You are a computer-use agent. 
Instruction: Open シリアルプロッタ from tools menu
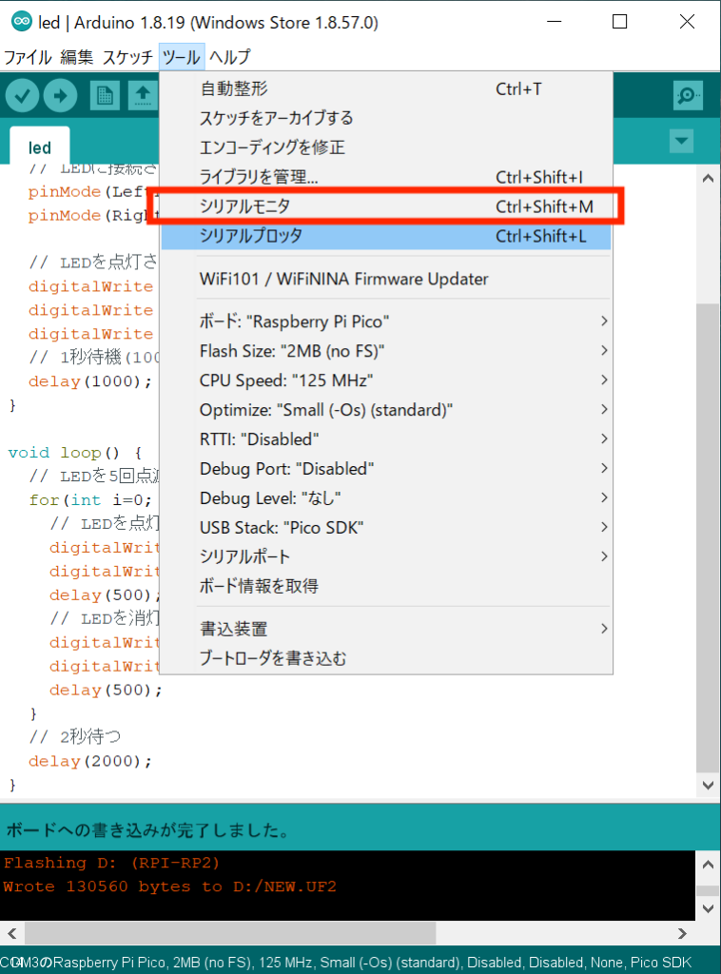[x=385, y=236]
